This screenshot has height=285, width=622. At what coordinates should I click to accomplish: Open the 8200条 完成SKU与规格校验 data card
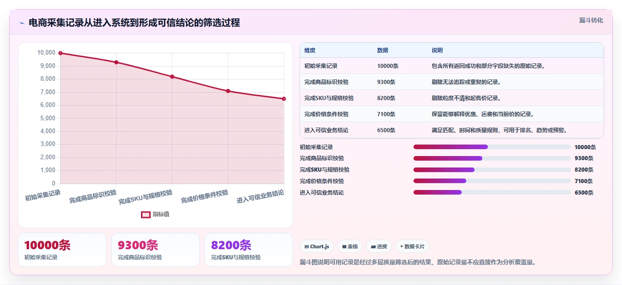pos(249,250)
